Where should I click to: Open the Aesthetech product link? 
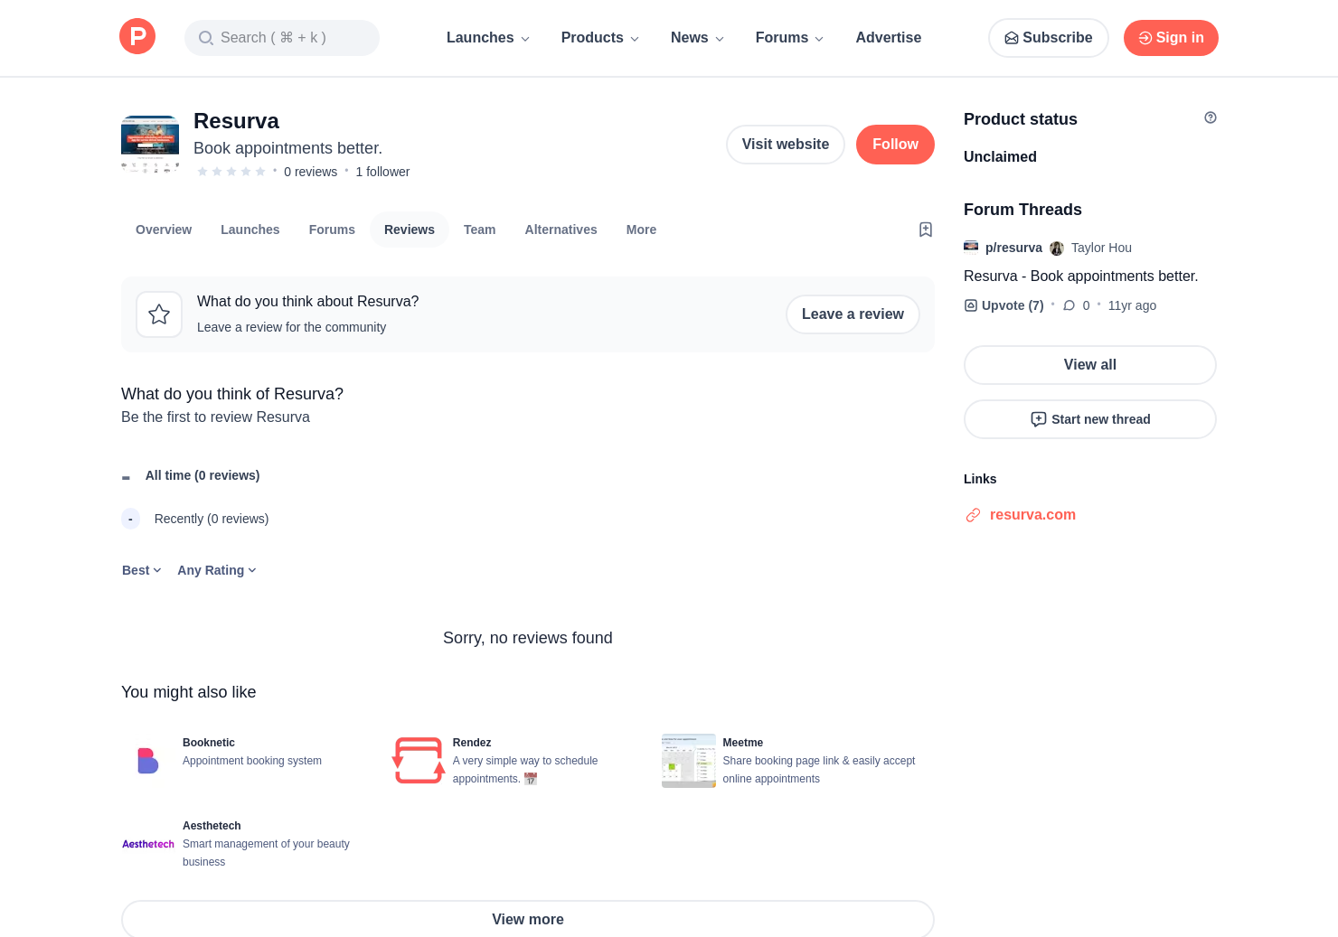[x=212, y=826]
